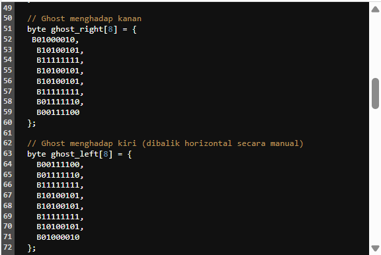Click on 'ghost_left' array name
This screenshot has width=381, height=255.
pos(75,154)
